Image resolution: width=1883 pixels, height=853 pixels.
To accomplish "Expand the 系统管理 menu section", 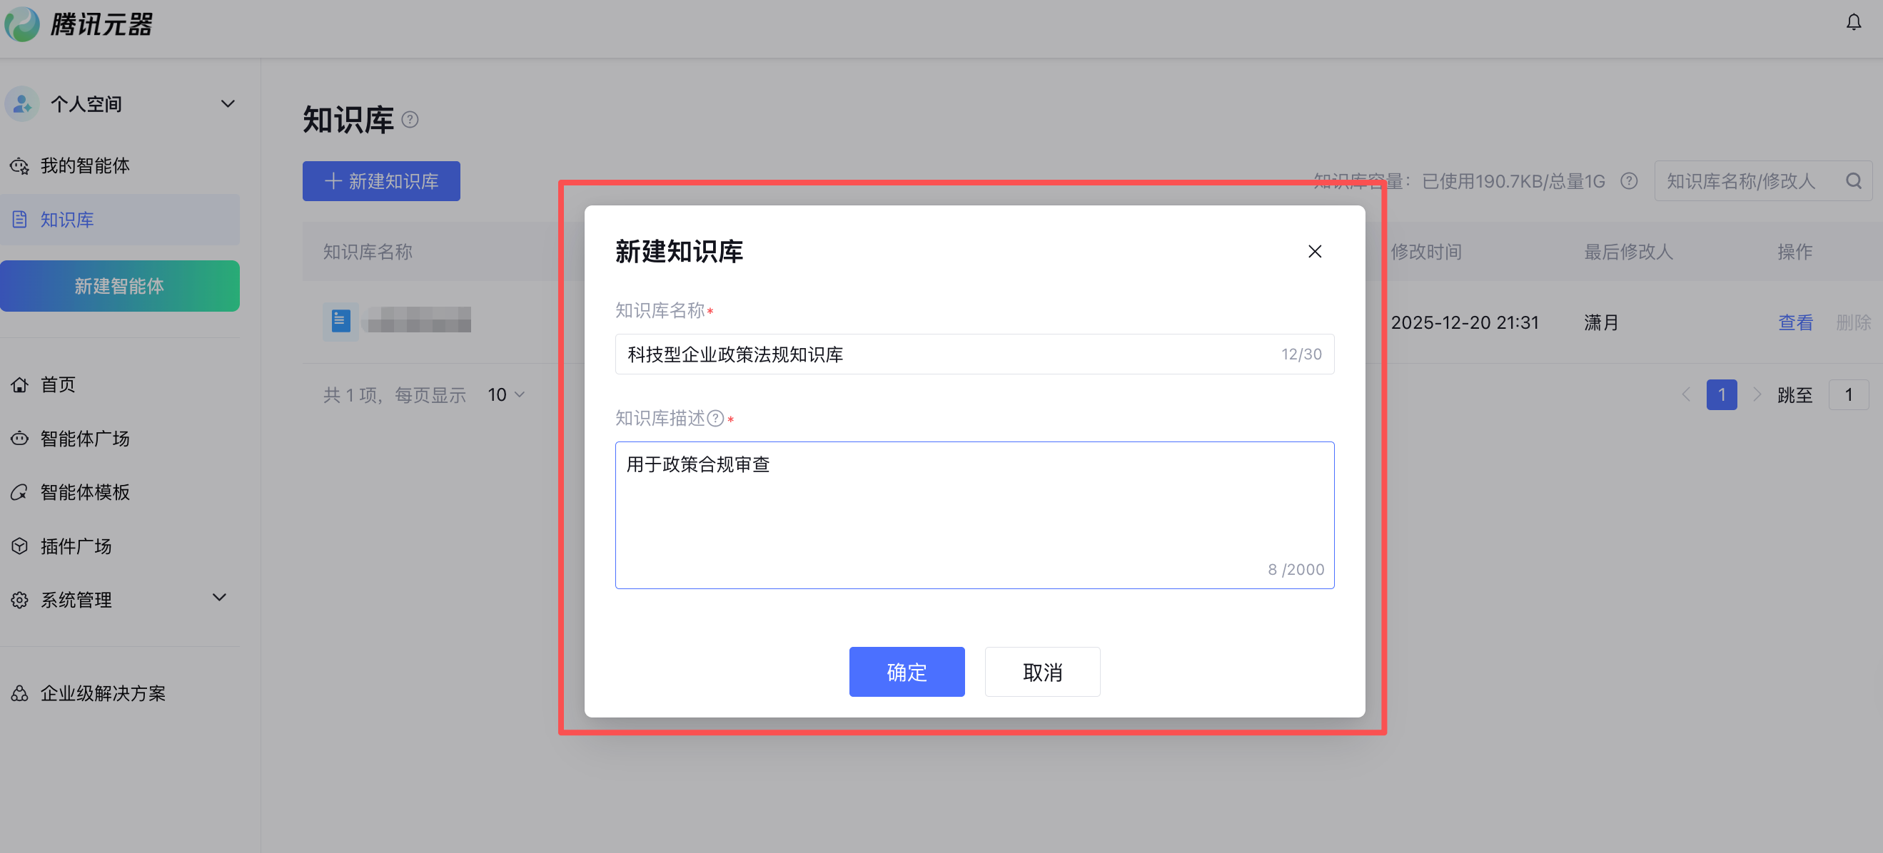I will pyautogui.click(x=218, y=598).
